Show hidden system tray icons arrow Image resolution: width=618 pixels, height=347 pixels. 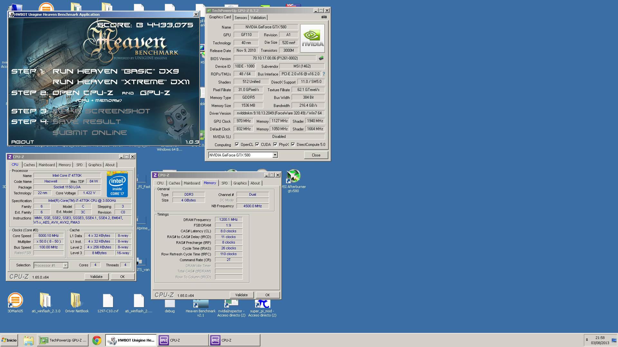[587, 340]
